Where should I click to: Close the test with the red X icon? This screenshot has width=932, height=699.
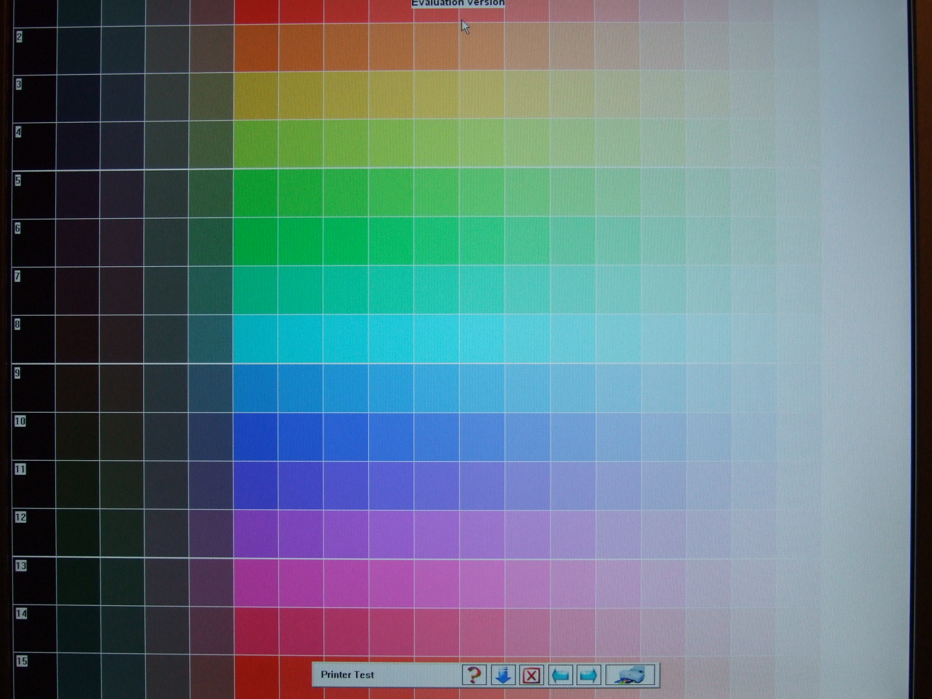(531, 675)
